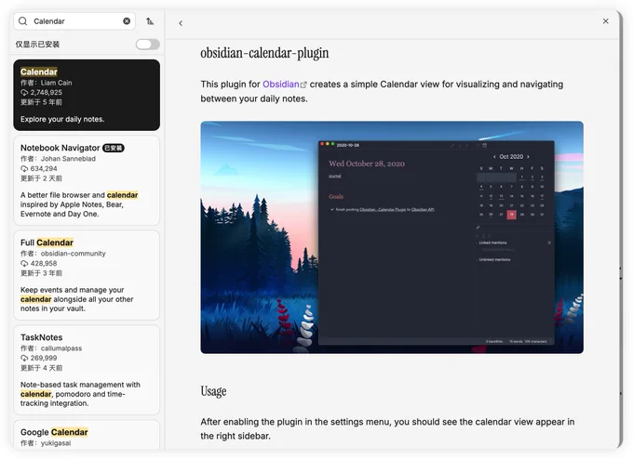Clear the Calendar search text

pos(127,21)
